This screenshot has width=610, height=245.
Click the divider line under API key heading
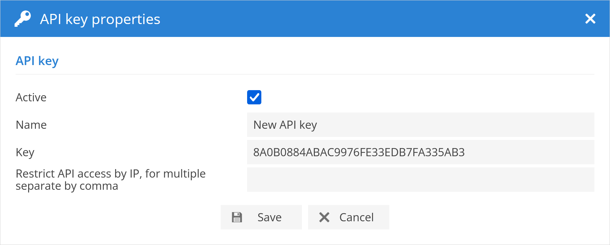point(305,74)
